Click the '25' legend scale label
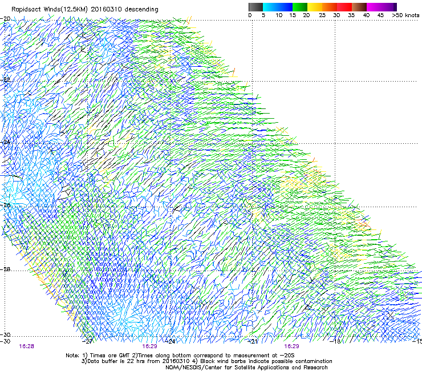This screenshot has width=422, height=371. [322, 15]
